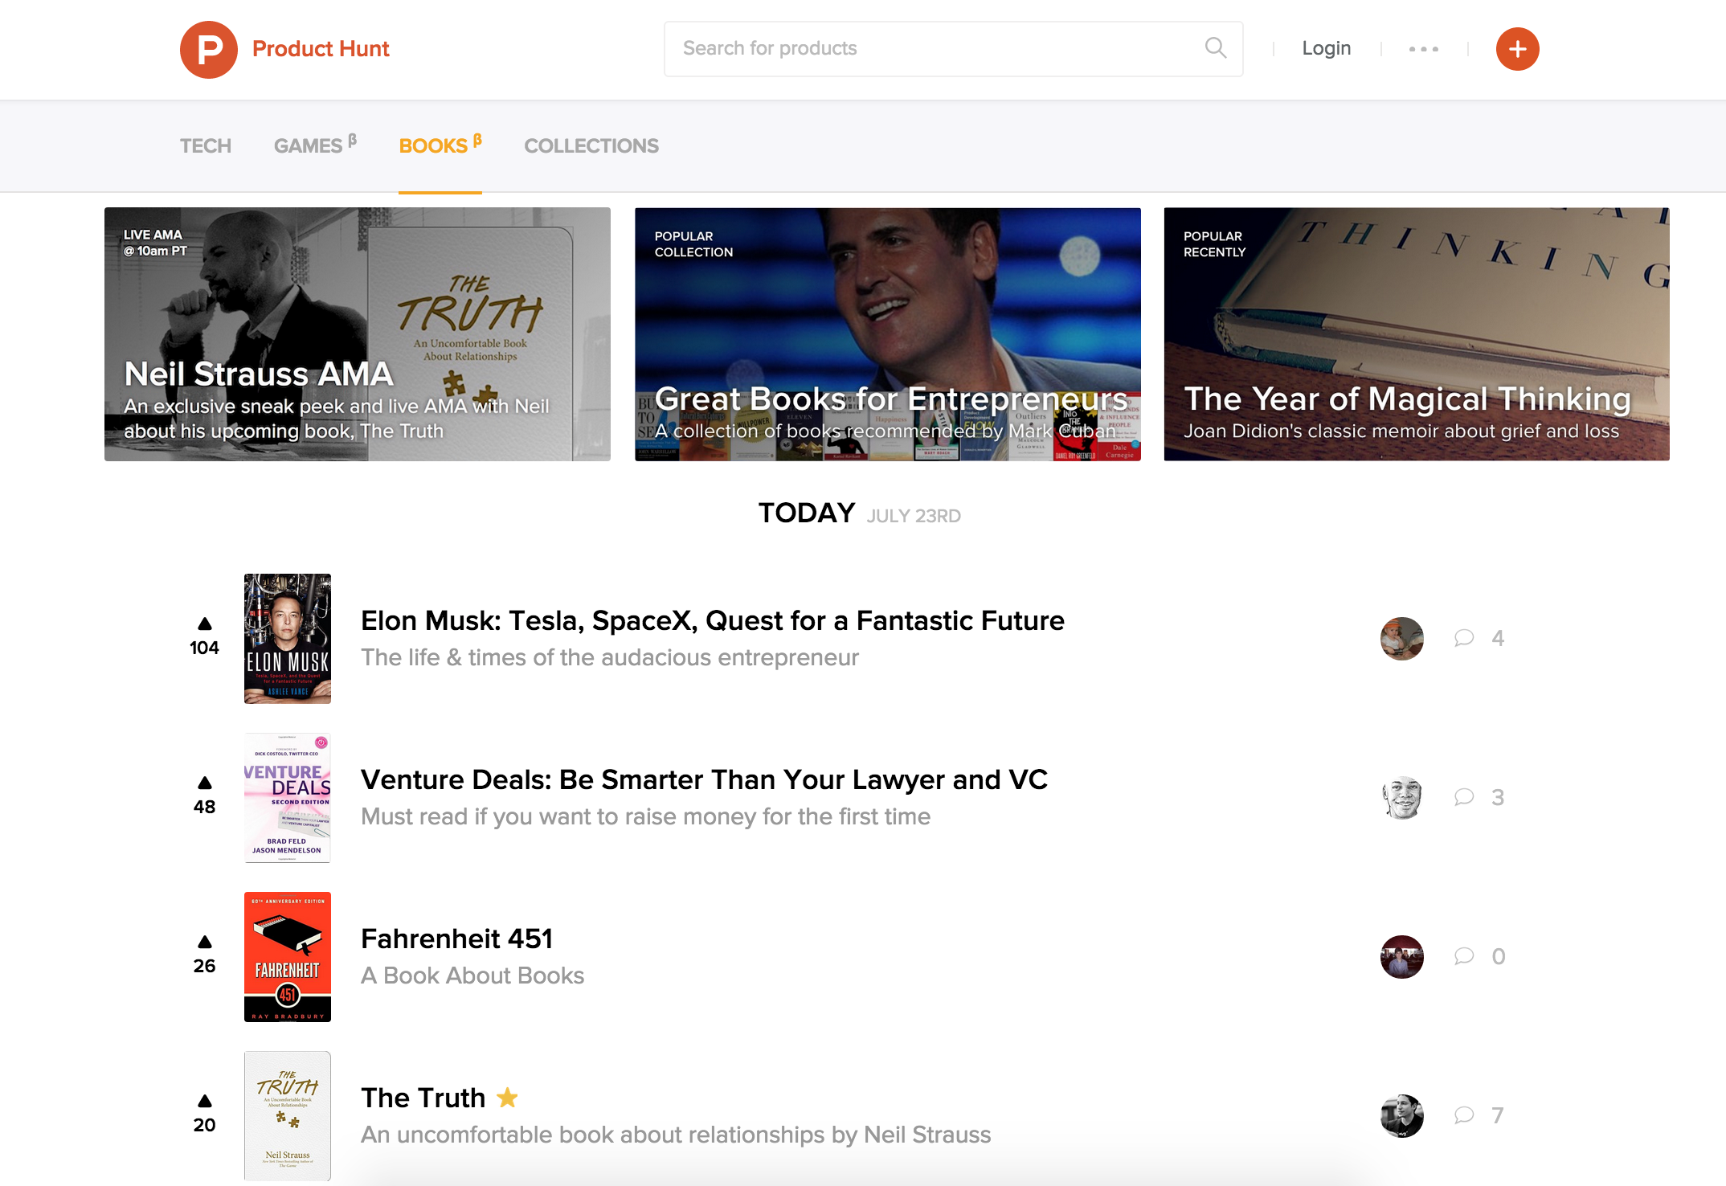Open comments on Elon Musk book
This screenshot has width=1726, height=1186.
pyautogui.click(x=1463, y=638)
